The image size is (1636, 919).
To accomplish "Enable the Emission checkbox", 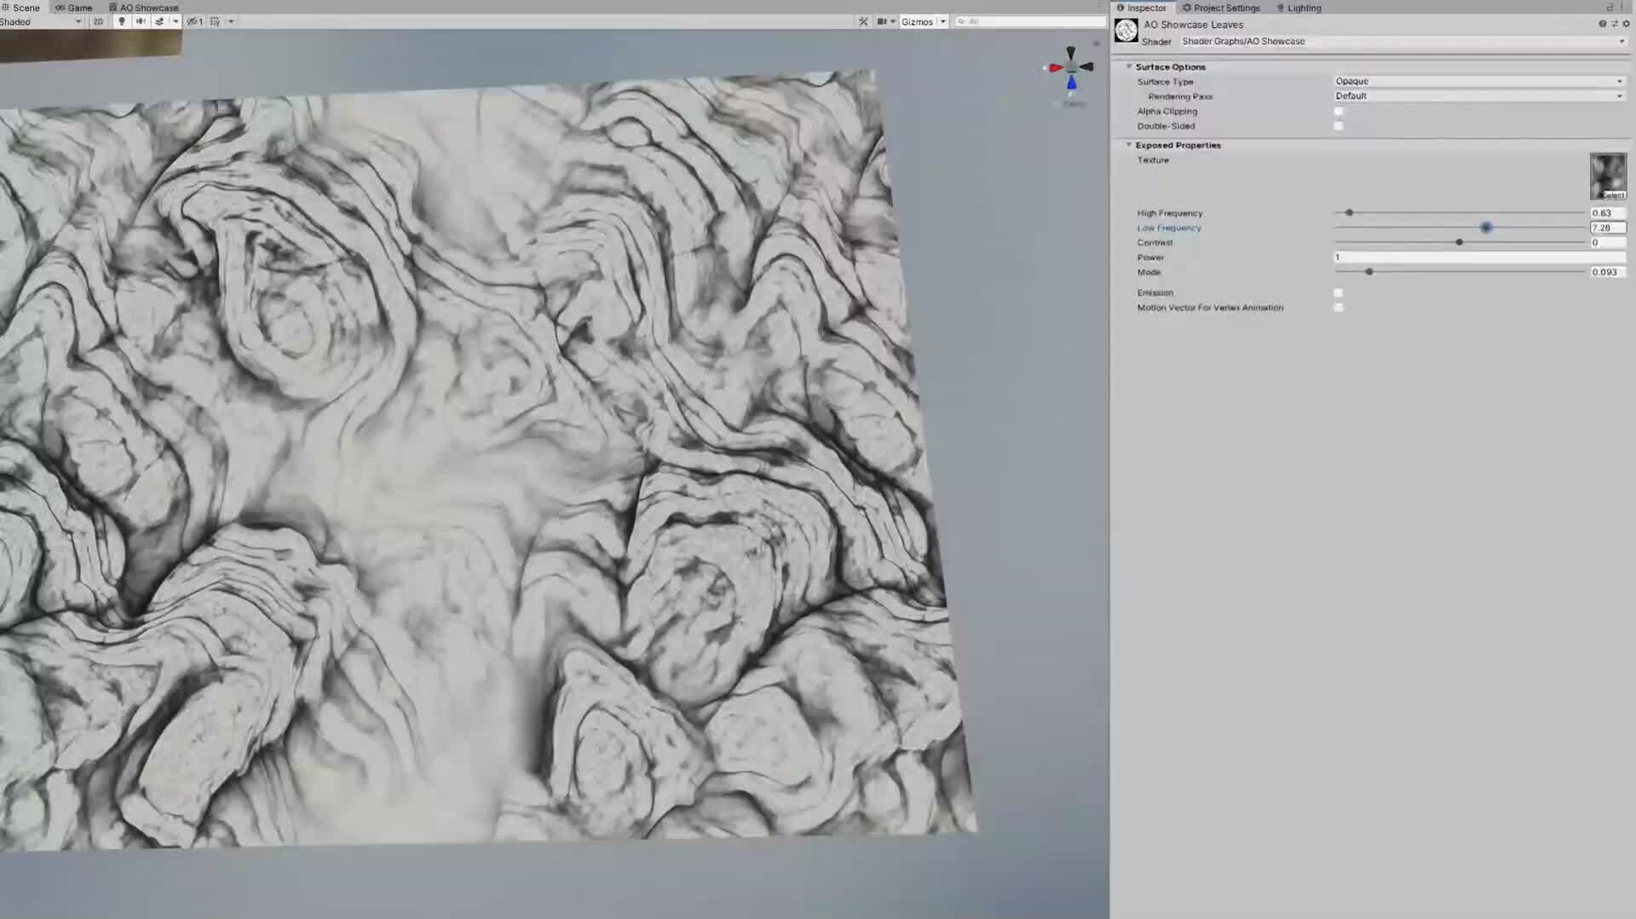I will click(1339, 292).
